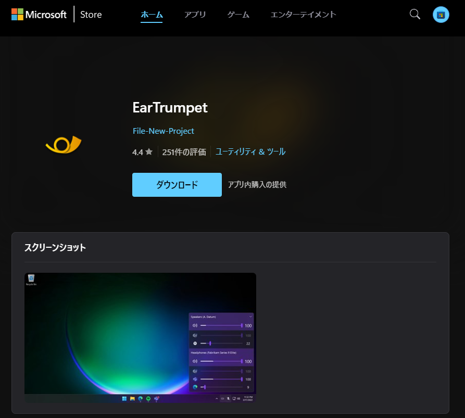This screenshot has height=418, width=465.
Task: Open the search magnifier icon
Action: 414,15
